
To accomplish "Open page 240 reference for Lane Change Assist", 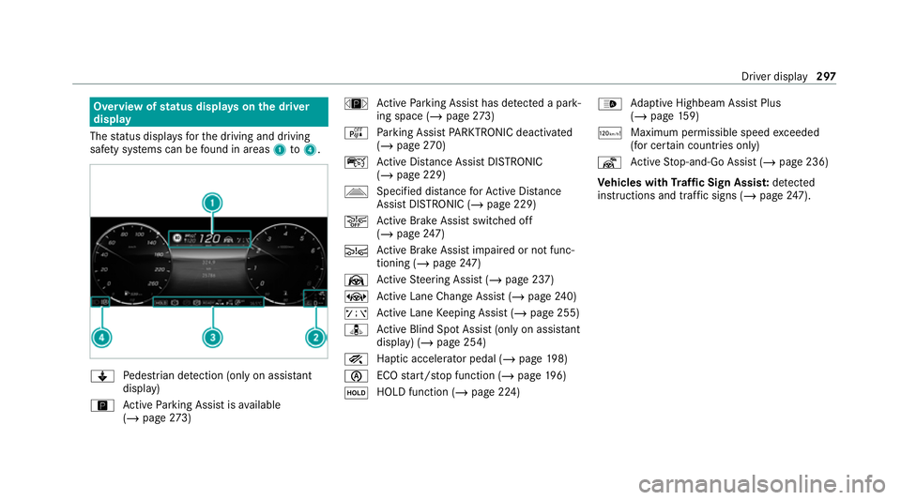I will [543, 296].
